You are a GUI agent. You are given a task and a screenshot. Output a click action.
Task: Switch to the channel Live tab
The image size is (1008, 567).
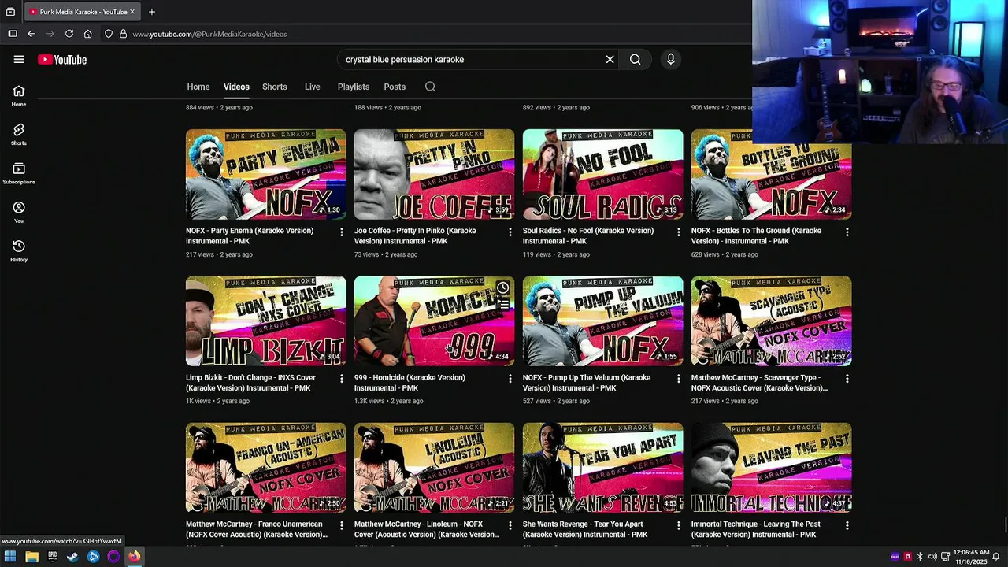313,87
